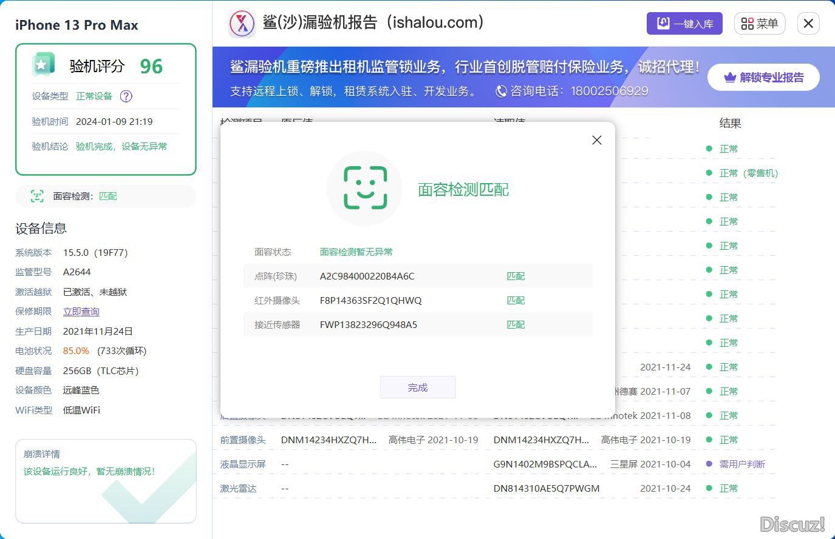The width and height of the screenshot is (835, 539).
Task: Click the lidar serial DN814310AE5Q7PWGM
Action: [547, 488]
